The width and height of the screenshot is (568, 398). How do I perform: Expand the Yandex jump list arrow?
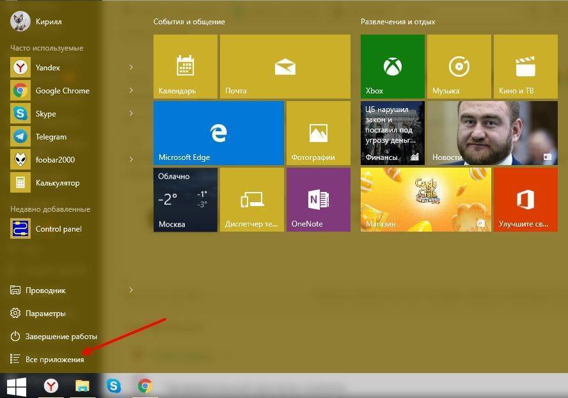tap(131, 67)
